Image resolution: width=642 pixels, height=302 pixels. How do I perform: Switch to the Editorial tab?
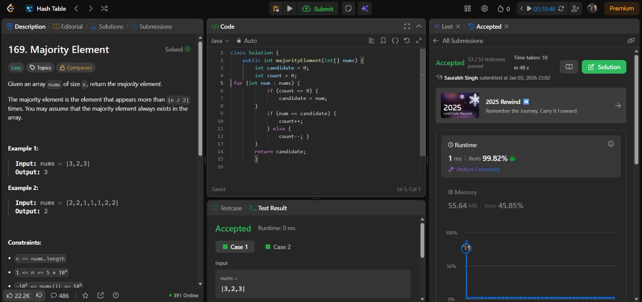click(x=68, y=26)
